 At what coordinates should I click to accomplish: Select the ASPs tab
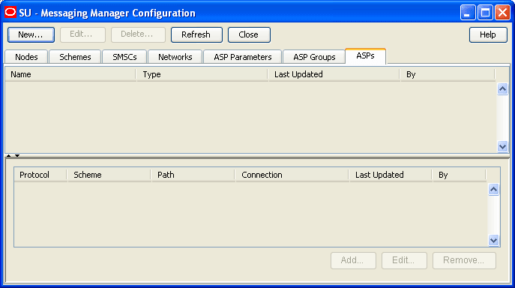tap(365, 56)
